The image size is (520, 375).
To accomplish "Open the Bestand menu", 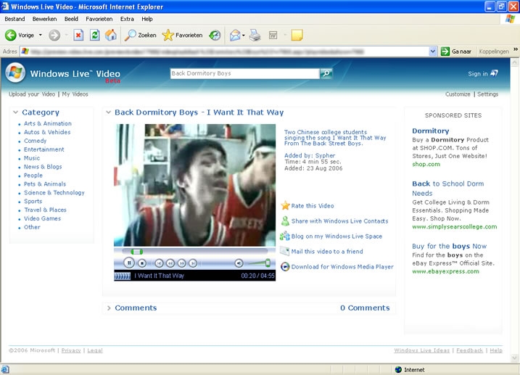I will 15,19.
